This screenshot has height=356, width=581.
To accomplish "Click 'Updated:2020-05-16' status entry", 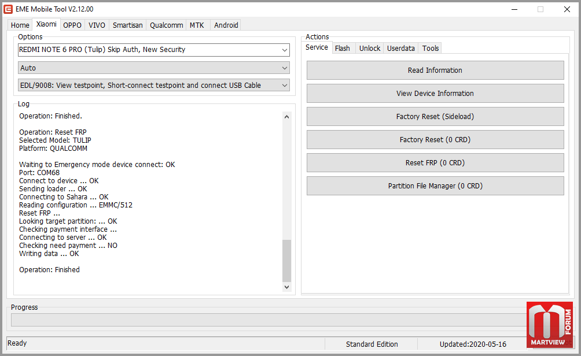I will click(473, 344).
